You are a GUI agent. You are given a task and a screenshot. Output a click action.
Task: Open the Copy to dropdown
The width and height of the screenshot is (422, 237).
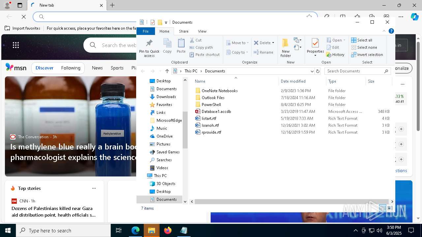tap(237, 52)
